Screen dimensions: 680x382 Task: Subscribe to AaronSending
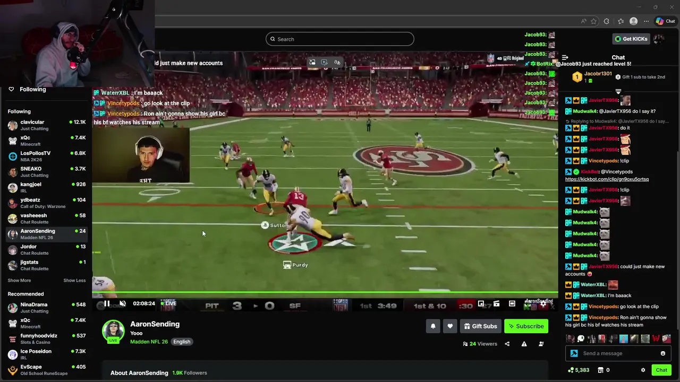point(526,326)
